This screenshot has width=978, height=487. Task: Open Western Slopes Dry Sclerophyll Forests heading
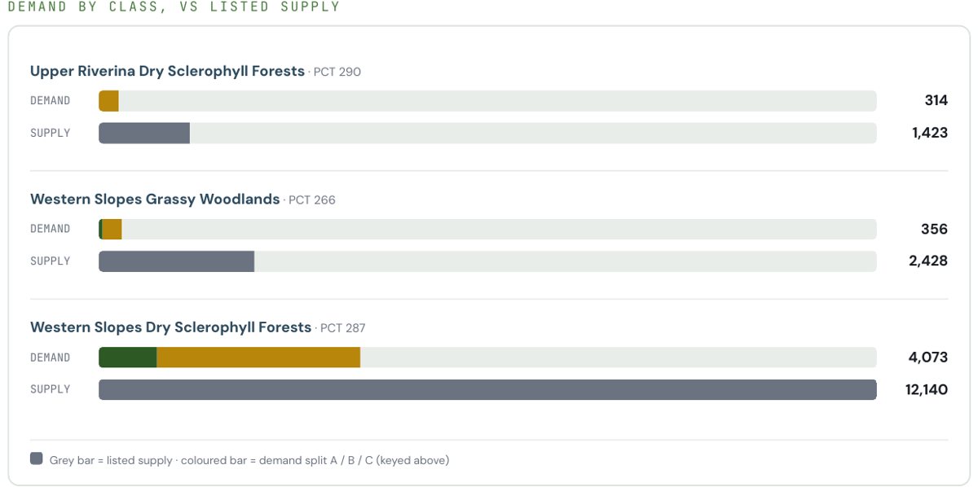[170, 327]
